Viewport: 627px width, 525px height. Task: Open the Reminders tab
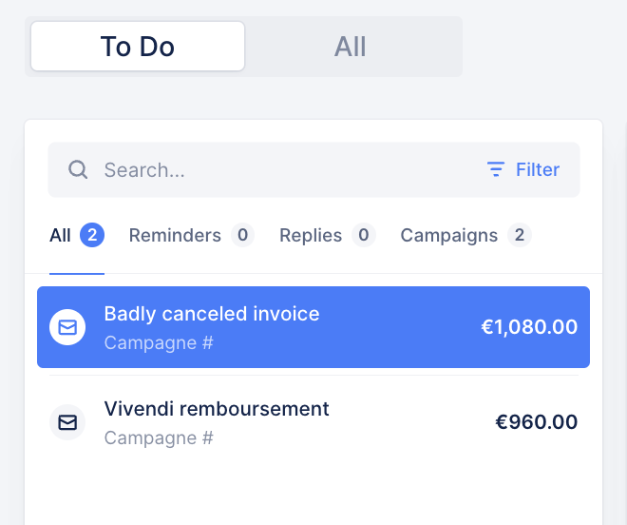(175, 235)
